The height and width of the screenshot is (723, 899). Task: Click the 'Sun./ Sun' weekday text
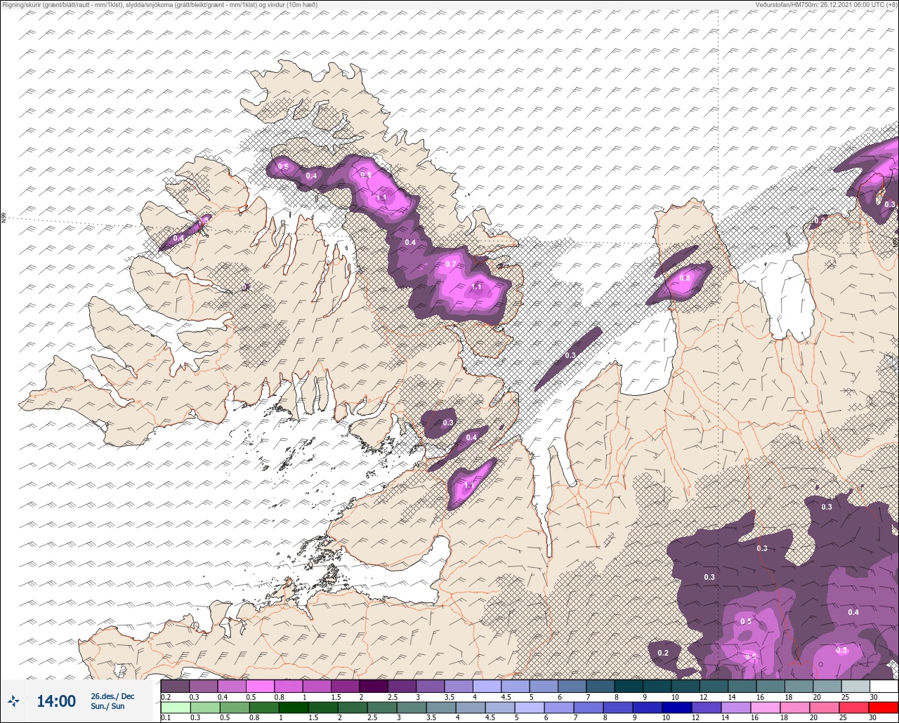pos(107,706)
